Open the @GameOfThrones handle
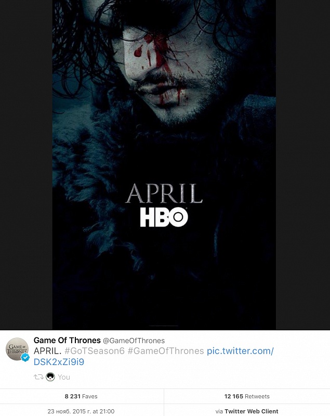330x416 pixels. point(134,341)
